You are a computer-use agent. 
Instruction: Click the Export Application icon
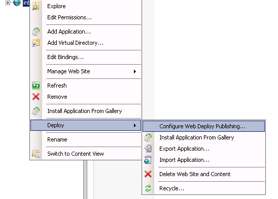[x=148, y=149]
